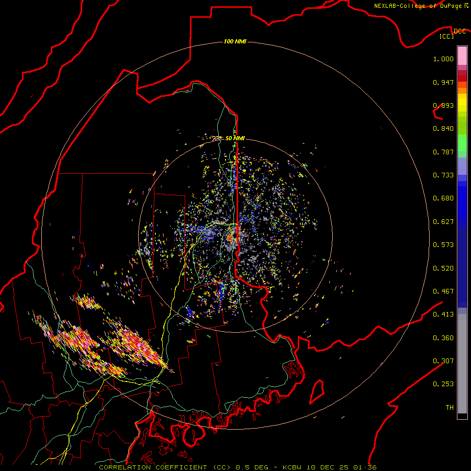Click the 0.627 legend value
471x471 pixels.
tap(443, 222)
